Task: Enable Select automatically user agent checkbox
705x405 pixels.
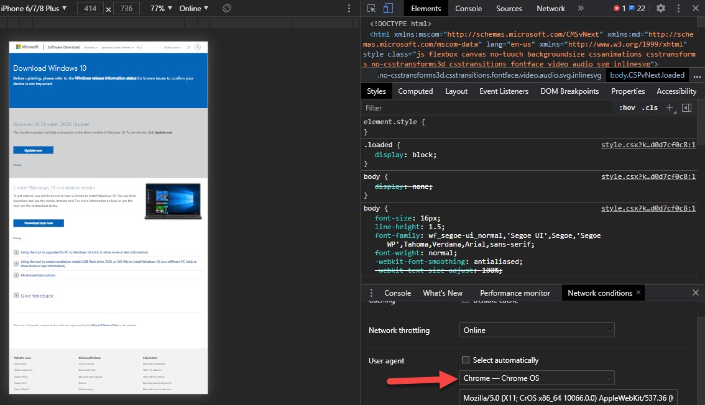Action: click(x=466, y=360)
